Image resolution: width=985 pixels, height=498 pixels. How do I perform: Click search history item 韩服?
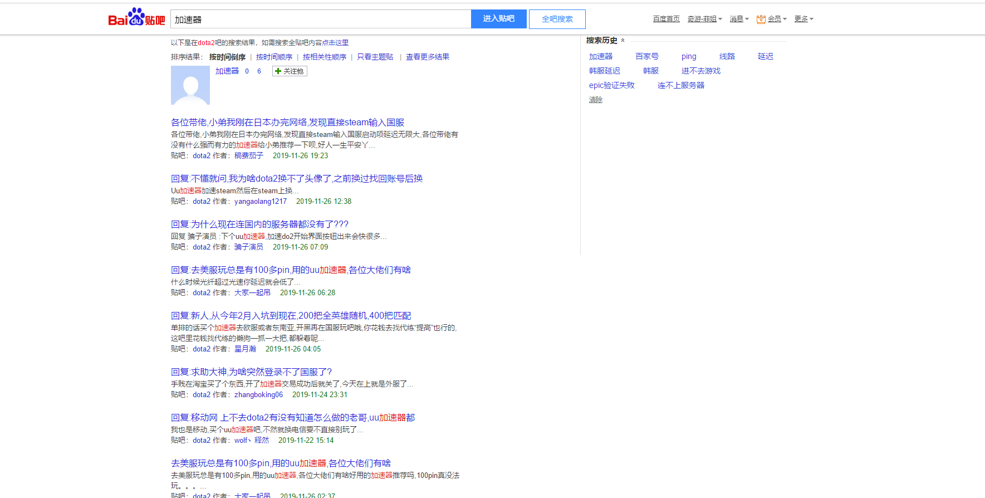(x=651, y=71)
